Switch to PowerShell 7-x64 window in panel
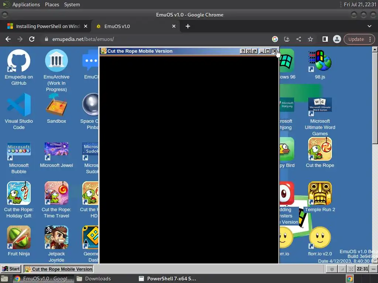Screen dimensions: 378x283 pyautogui.click(x=168, y=279)
